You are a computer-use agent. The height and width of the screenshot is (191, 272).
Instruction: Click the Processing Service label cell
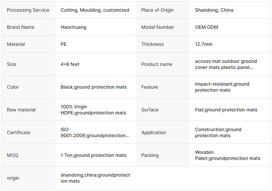coord(28,10)
